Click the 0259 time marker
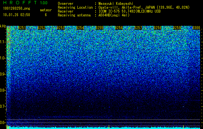203x129 pixels. coord(177,28)
